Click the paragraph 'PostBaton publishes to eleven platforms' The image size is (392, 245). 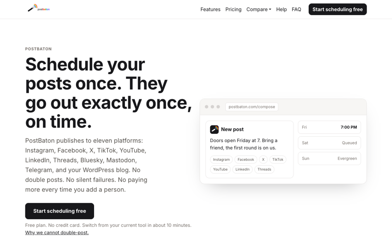click(86, 165)
